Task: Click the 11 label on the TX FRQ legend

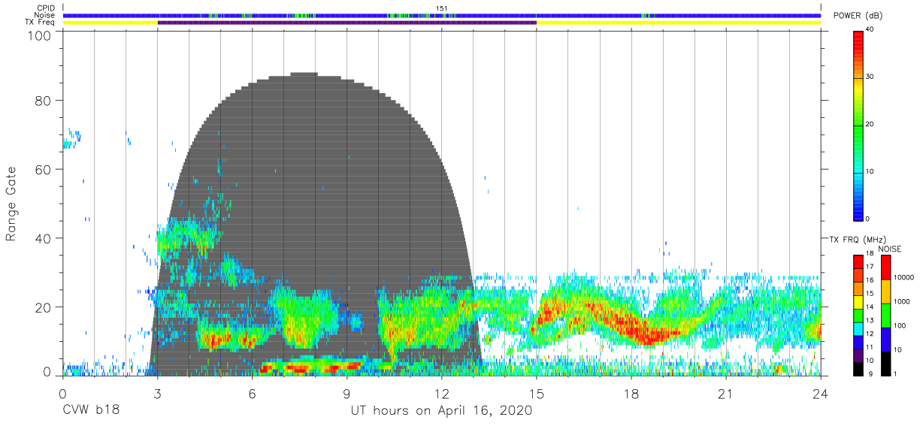Action: [x=870, y=347]
